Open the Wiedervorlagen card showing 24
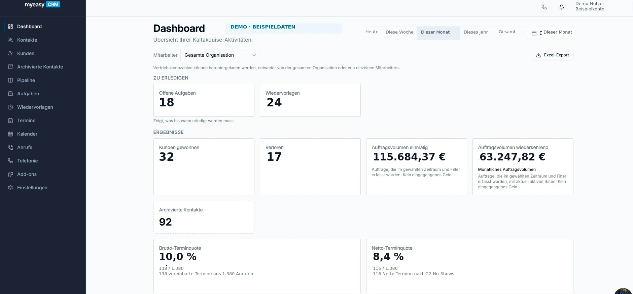Viewport: 633px width, 294px height. coord(310,100)
